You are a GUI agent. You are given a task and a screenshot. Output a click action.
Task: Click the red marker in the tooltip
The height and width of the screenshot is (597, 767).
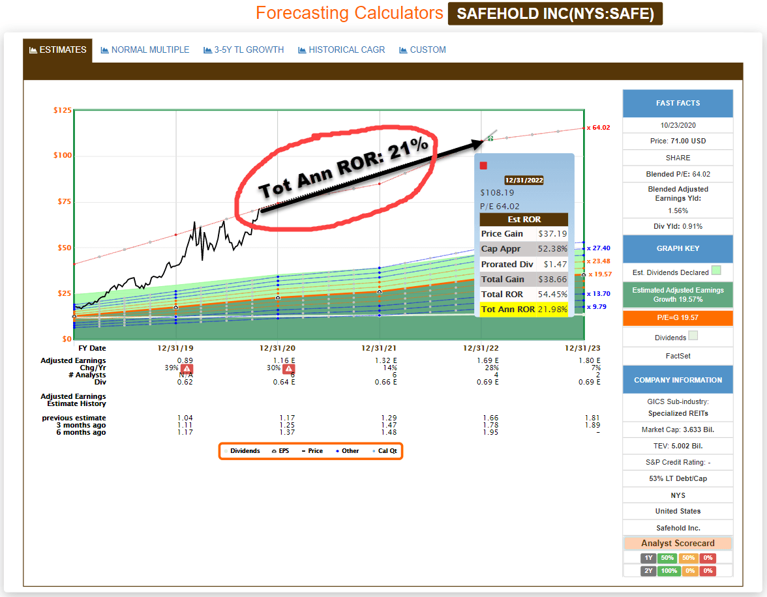point(484,166)
